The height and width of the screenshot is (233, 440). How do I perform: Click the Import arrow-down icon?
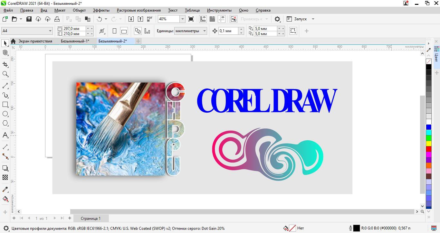coord(131,19)
